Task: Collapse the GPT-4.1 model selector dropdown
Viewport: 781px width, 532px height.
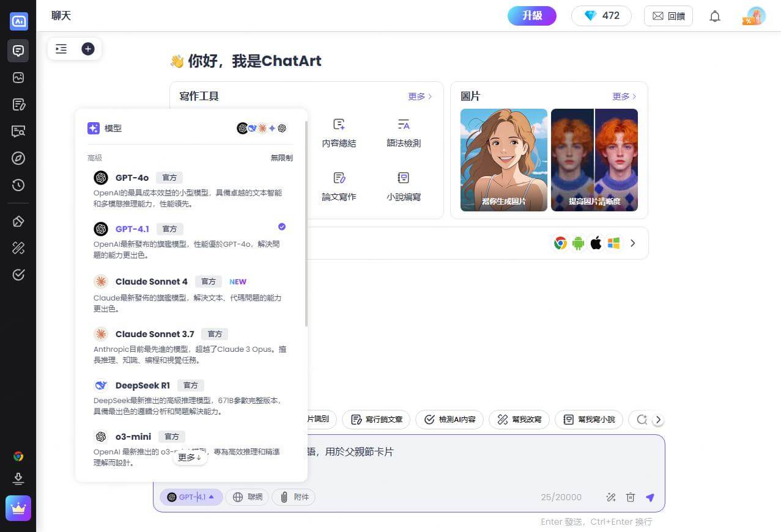Action: [191, 497]
